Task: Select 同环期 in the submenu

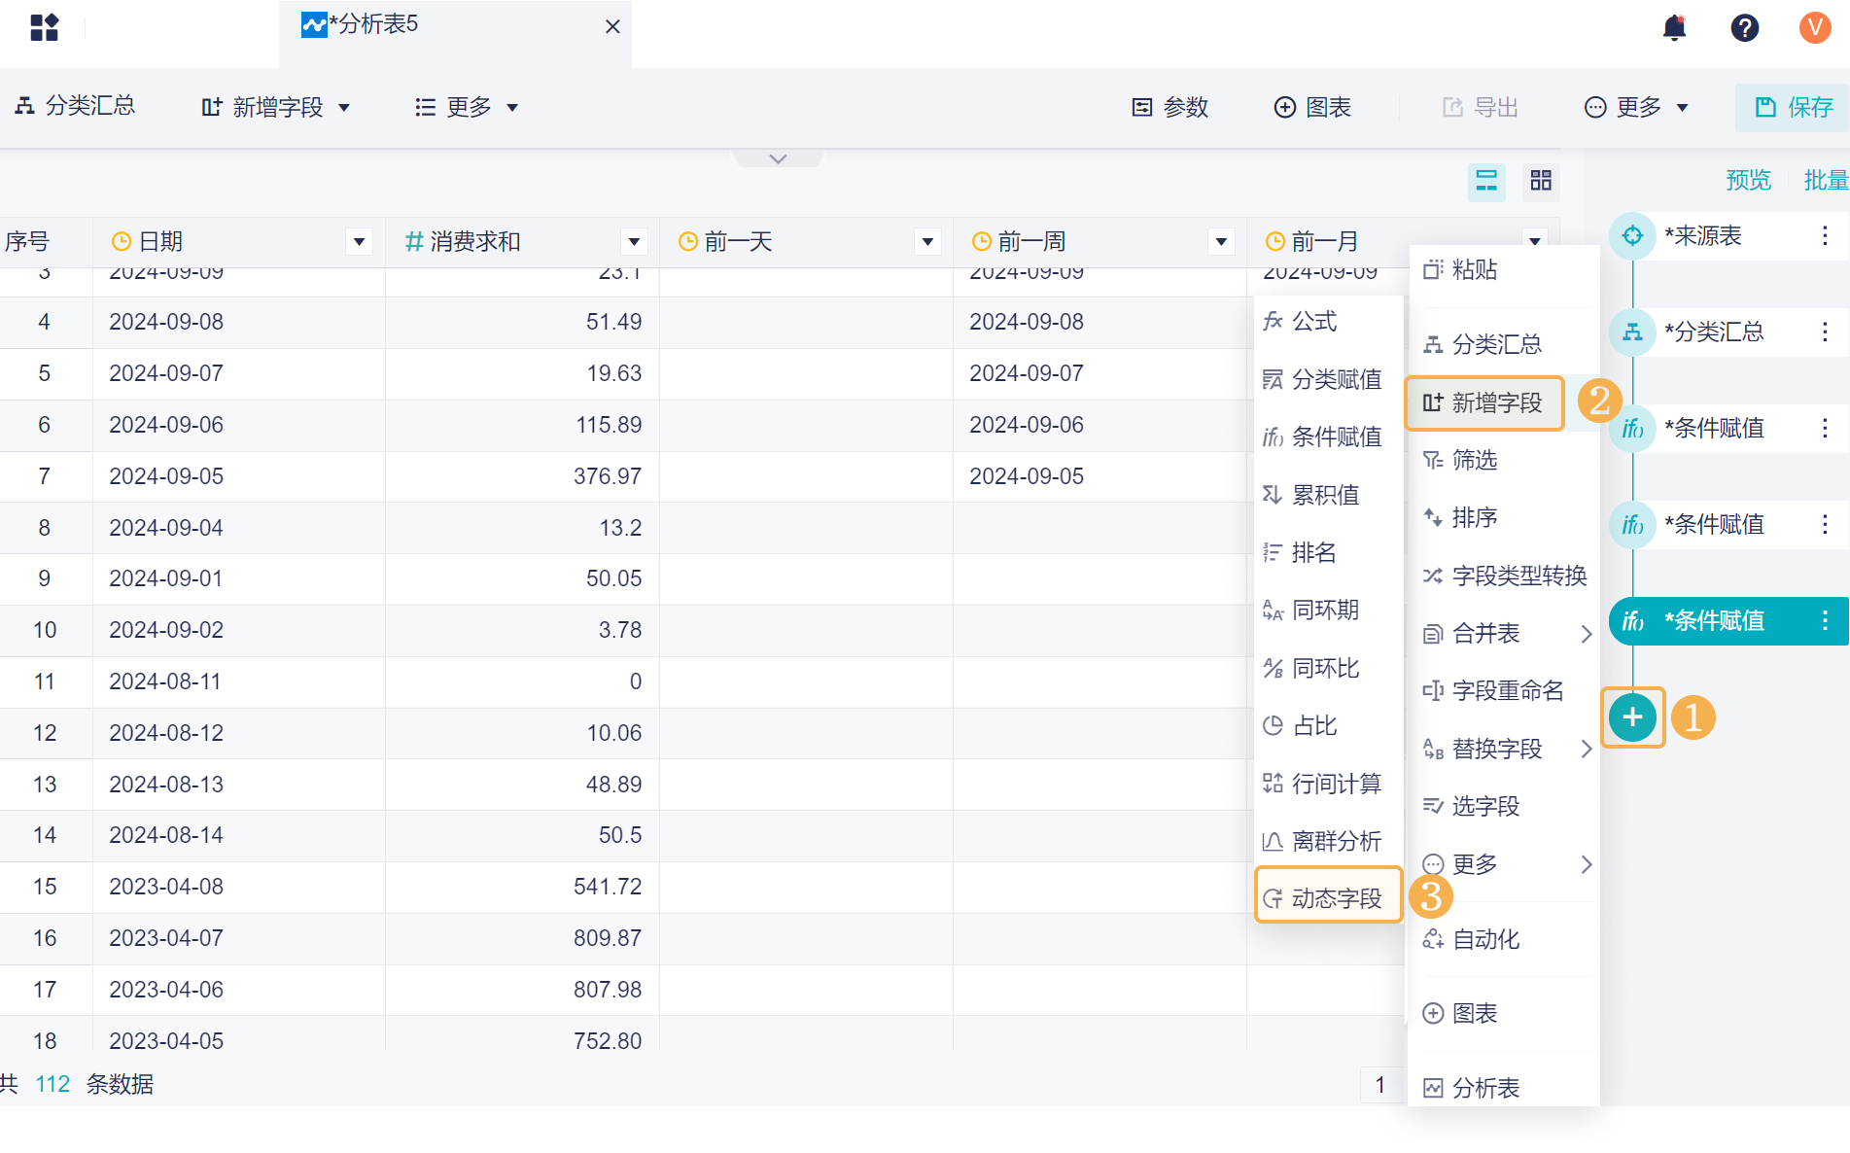Action: coord(1329,610)
